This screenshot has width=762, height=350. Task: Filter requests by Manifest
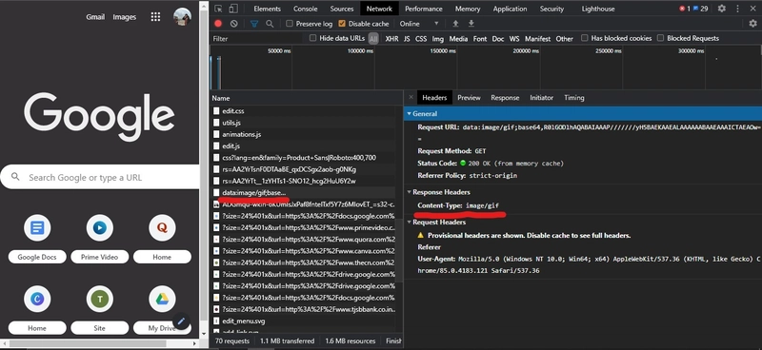[x=537, y=39]
